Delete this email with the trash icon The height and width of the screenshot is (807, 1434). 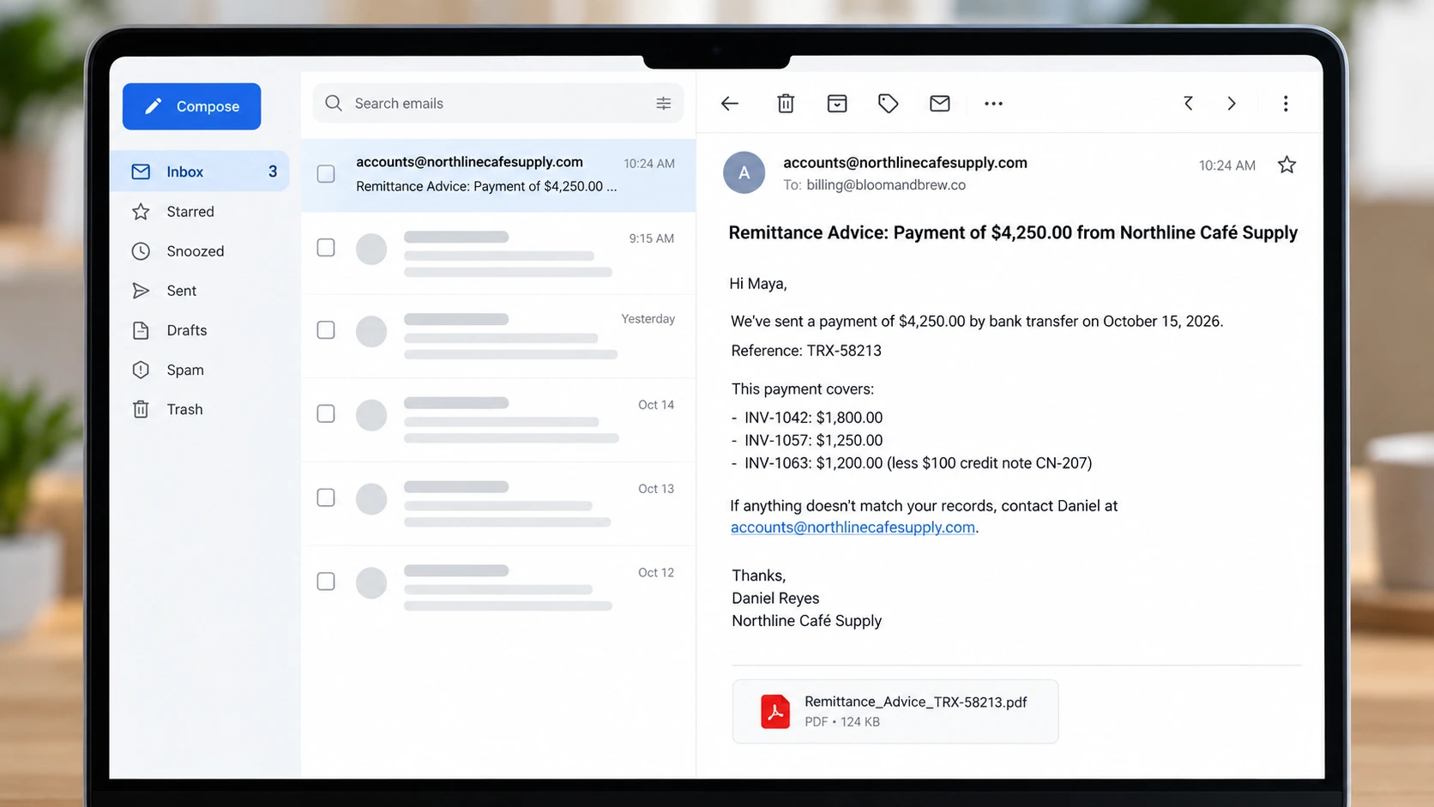pyautogui.click(x=786, y=104)
